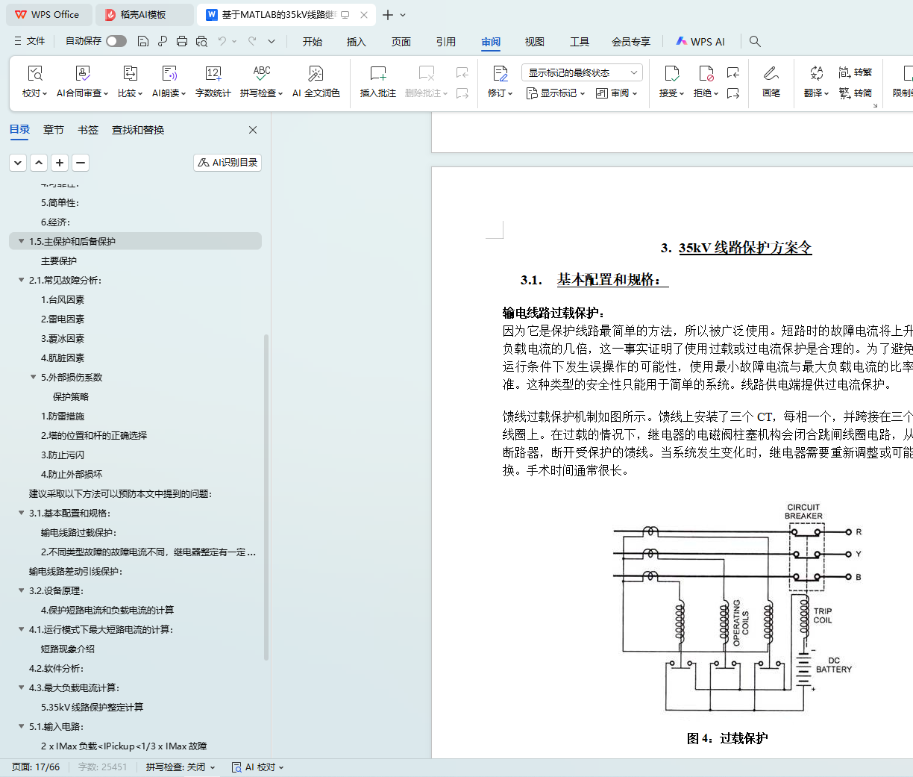This screenshot has height=777, width=913.
Task: Open the AI合同审查 contract review tool
Action: (83, 74)
